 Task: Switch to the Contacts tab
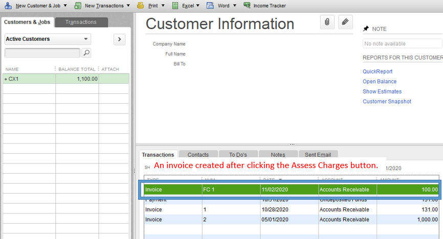[x=198, y=155]
